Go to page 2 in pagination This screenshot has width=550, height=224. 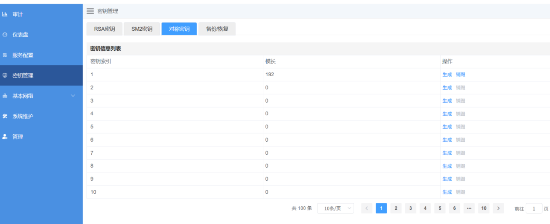(396, 208)
